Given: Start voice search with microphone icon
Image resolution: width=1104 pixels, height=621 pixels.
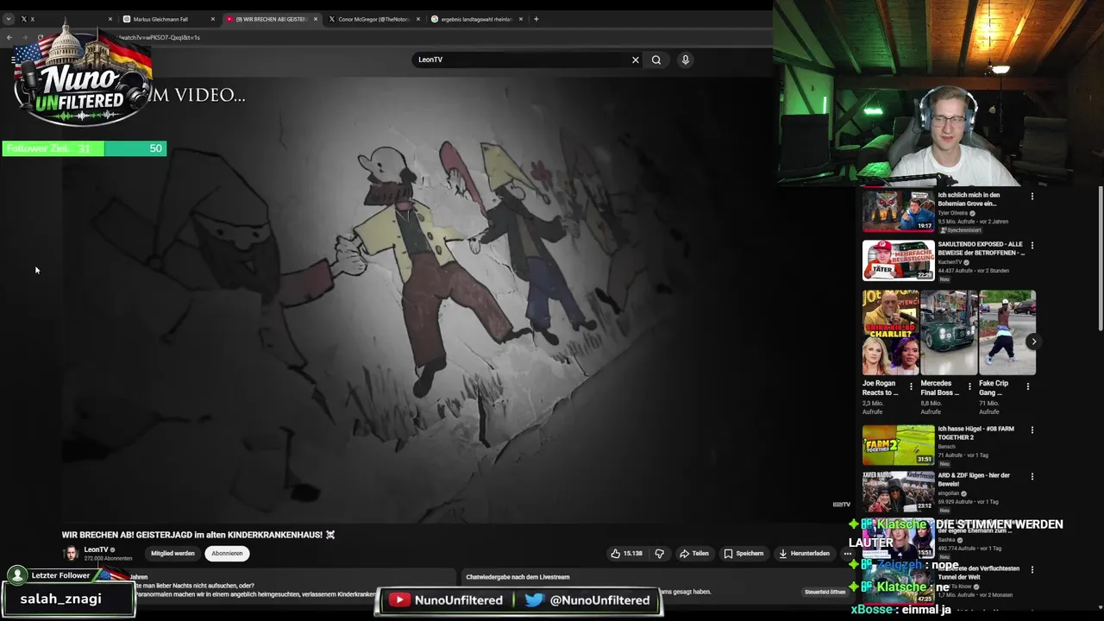Looking at the screenshot, I should 686,60.
